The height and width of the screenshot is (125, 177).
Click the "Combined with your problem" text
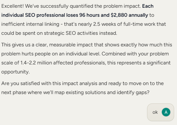[135, 54]
